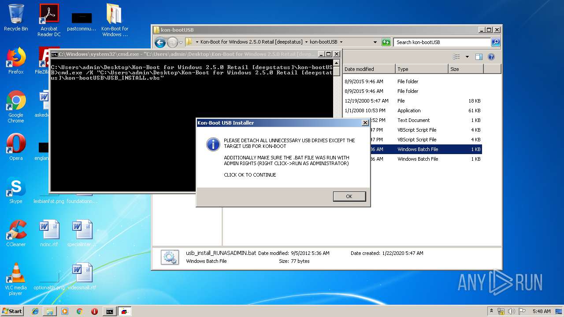Launch Opera desktop shortcut

16,147
